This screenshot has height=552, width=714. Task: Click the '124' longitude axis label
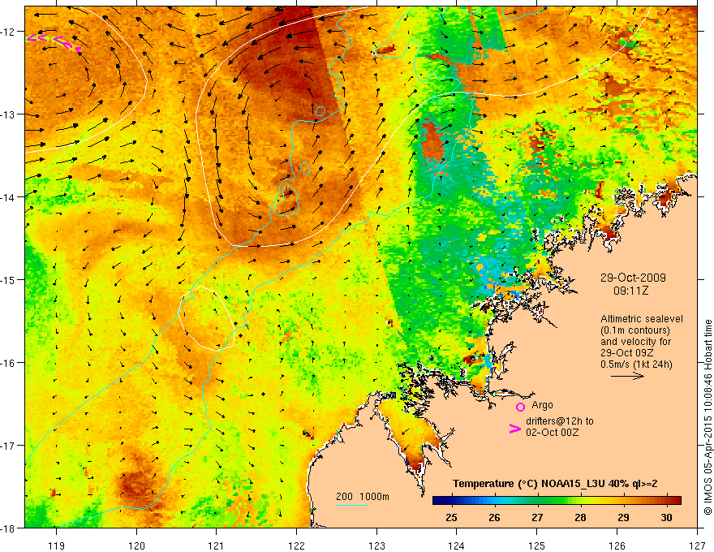tap(457, 546)
